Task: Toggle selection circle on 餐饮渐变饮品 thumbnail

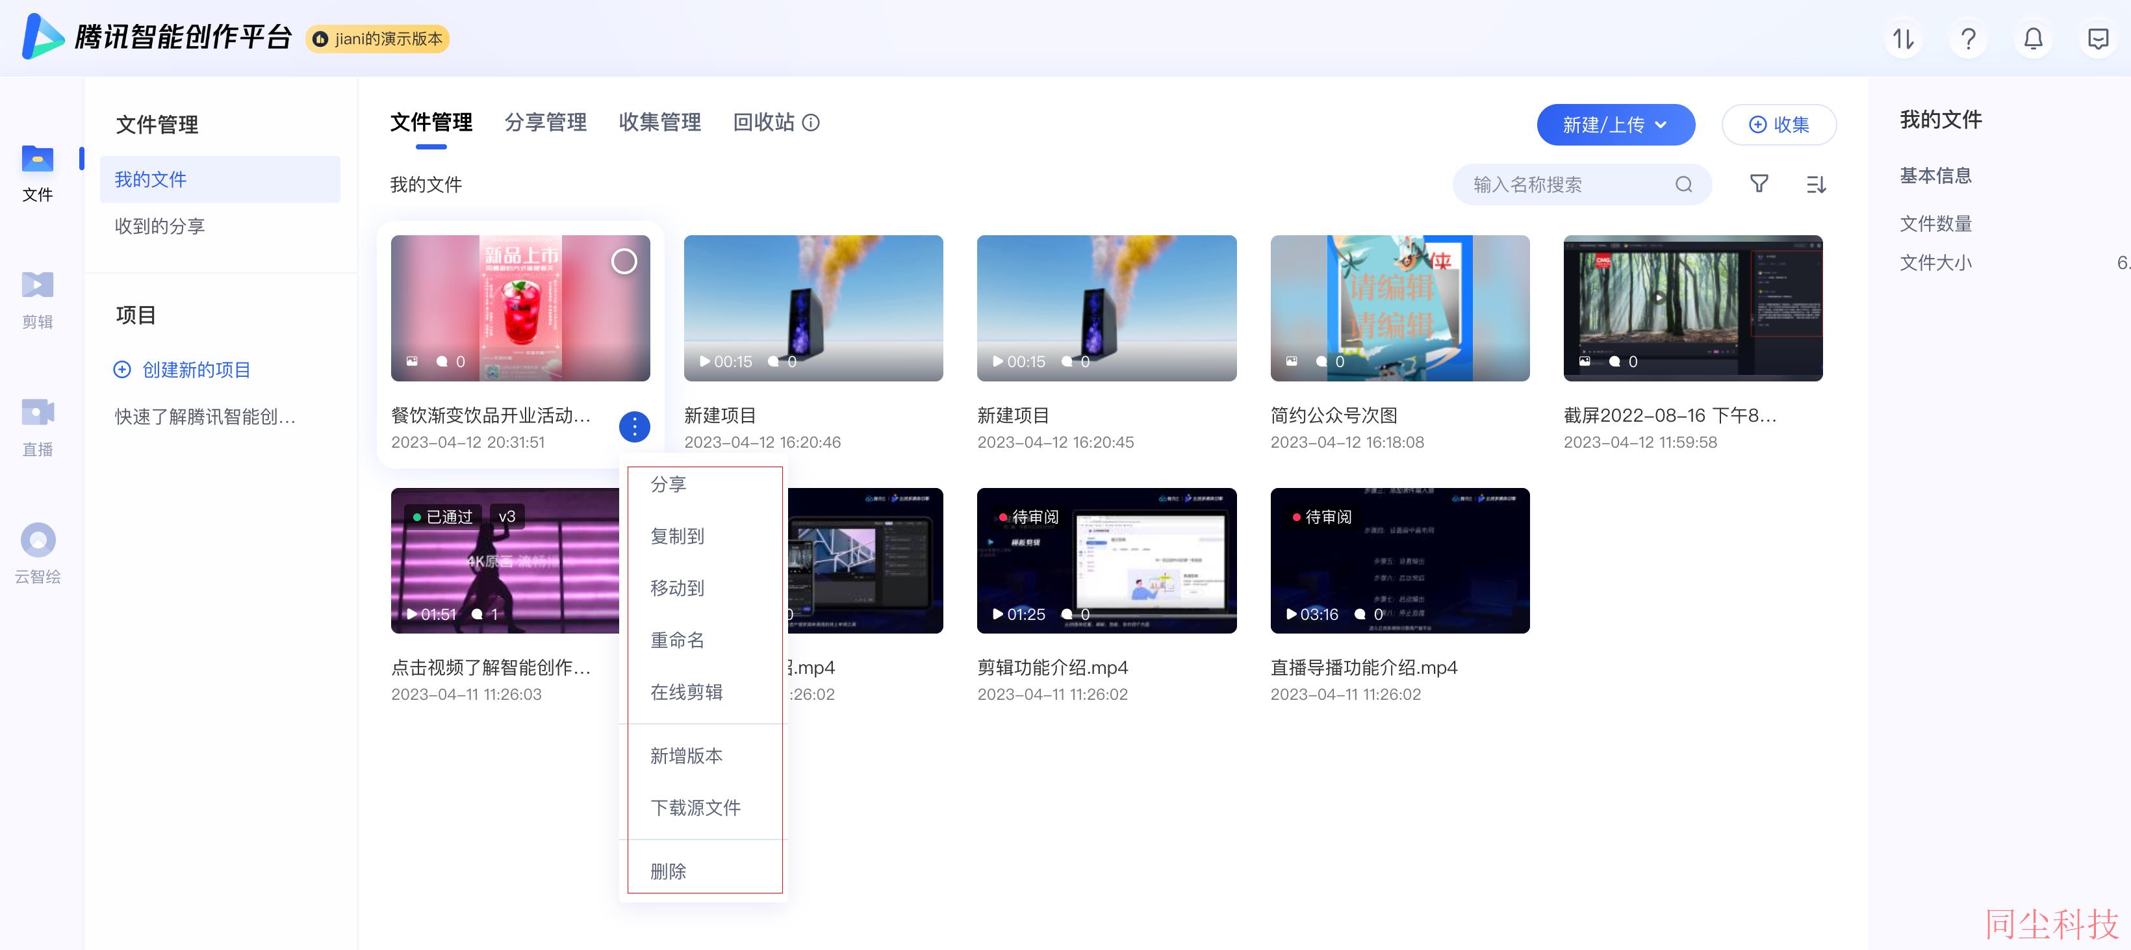Action: (624, 261)
